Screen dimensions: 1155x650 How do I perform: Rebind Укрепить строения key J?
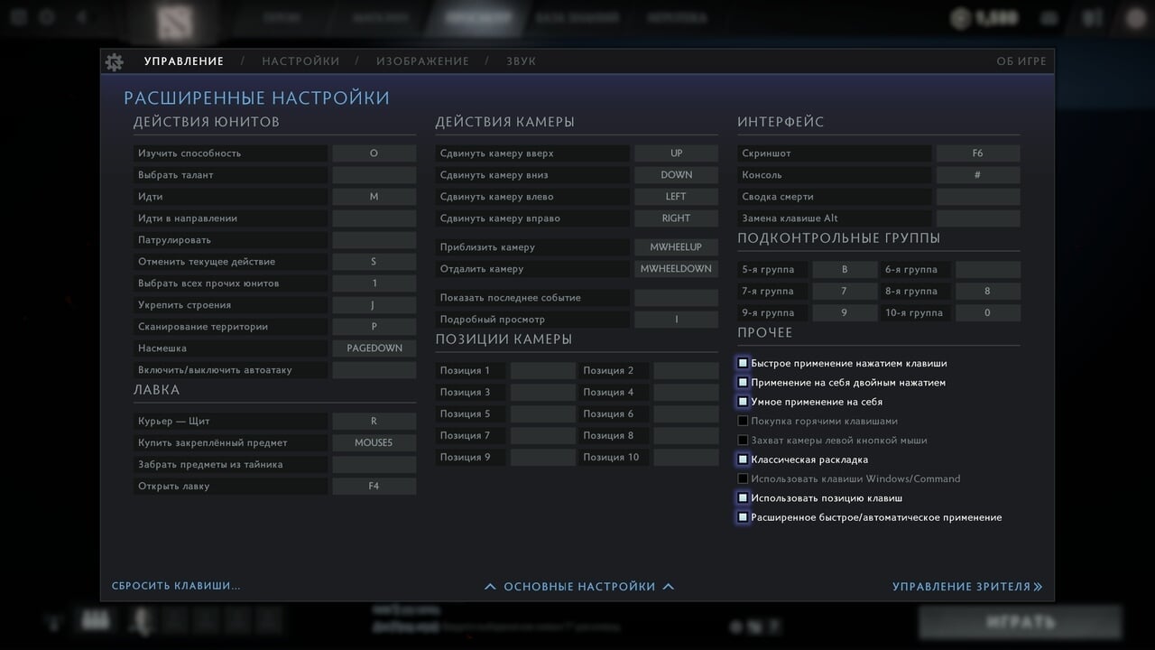(x=374, y=305)
